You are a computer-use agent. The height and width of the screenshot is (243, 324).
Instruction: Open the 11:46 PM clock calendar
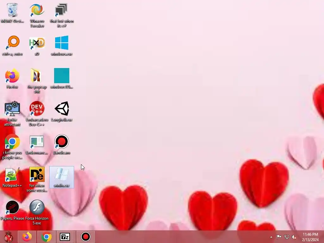pyautogui.click(x=310, y=237)
